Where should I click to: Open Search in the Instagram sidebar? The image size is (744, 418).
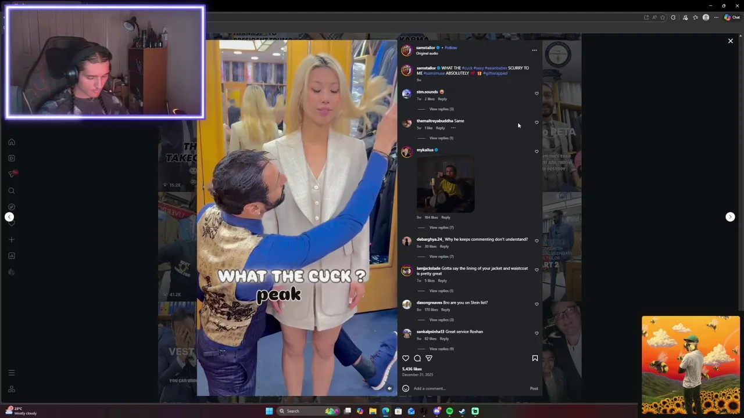click(x=11, y=190)
